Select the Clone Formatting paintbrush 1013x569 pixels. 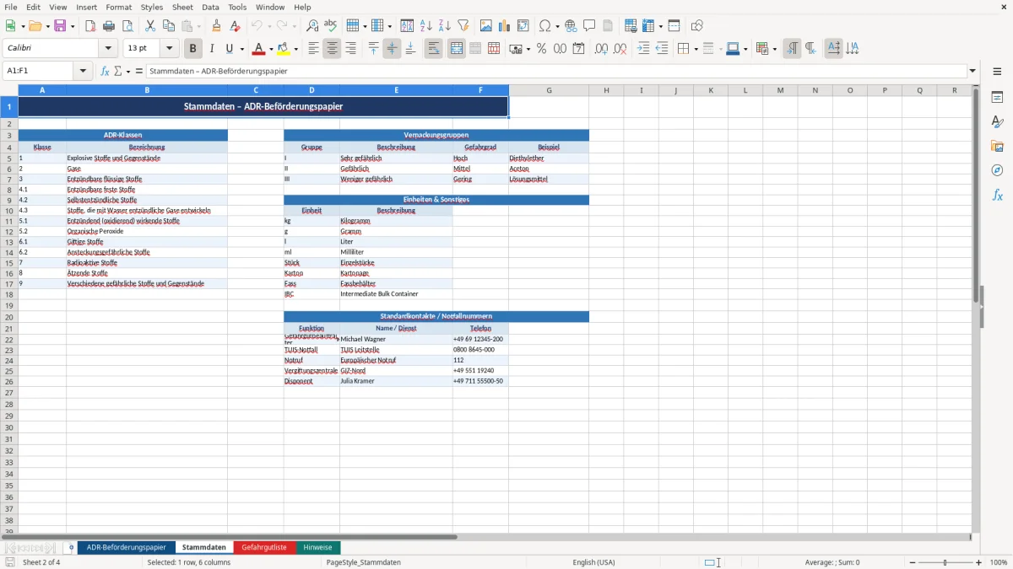(x=217, y=26)
